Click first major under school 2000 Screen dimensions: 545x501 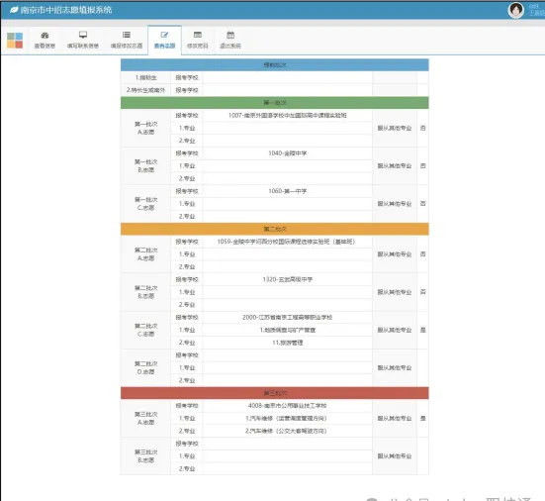click(288, 330)
